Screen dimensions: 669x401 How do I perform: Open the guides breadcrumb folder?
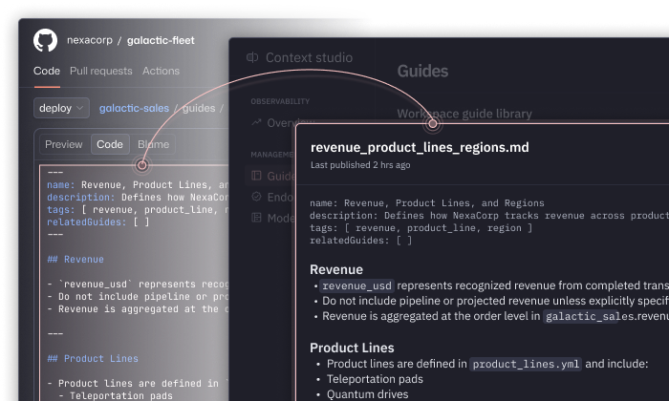pos(199,108)
